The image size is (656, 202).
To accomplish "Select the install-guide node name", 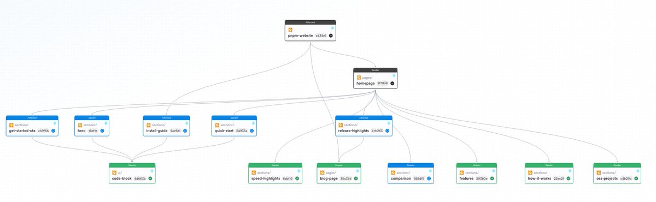I will click(x=157, y=131).
